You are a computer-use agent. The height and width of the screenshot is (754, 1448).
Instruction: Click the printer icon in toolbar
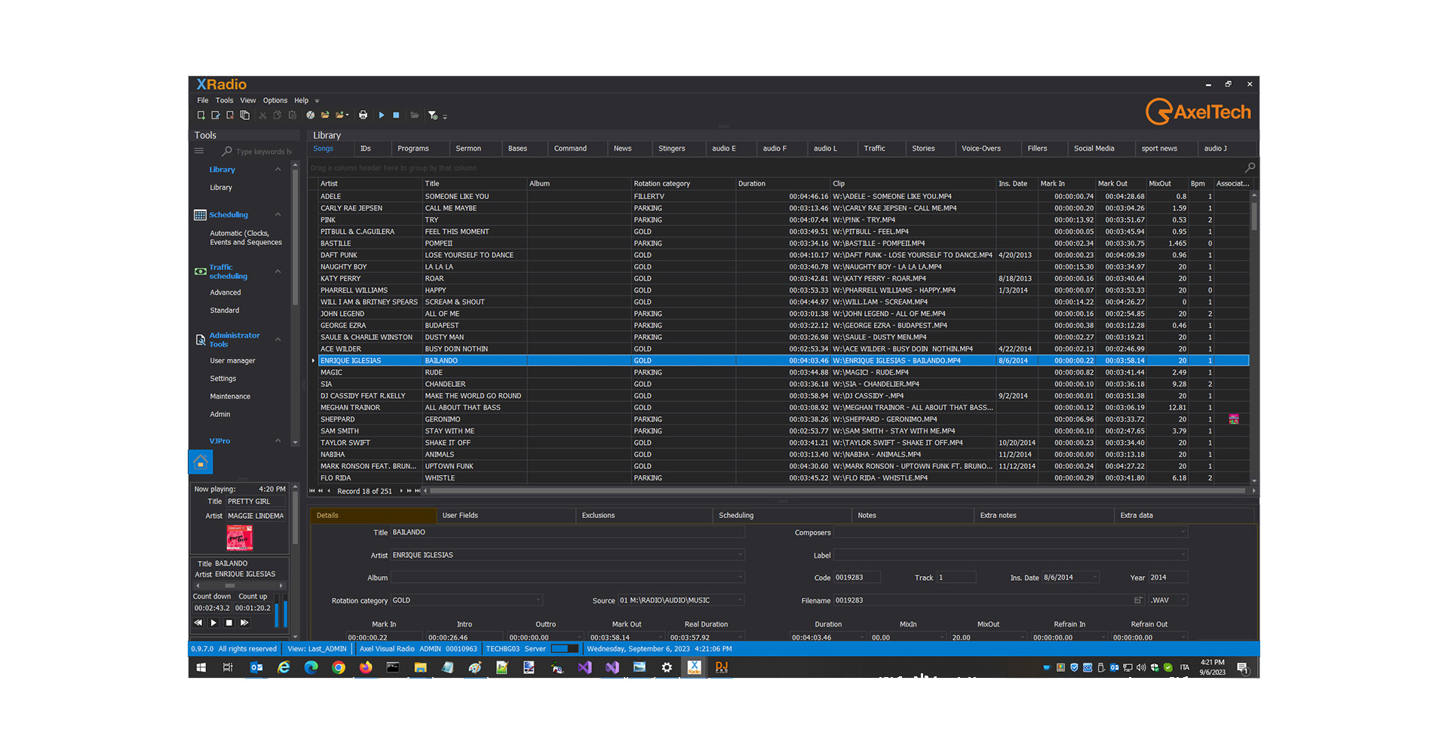(x=364, y=115)
